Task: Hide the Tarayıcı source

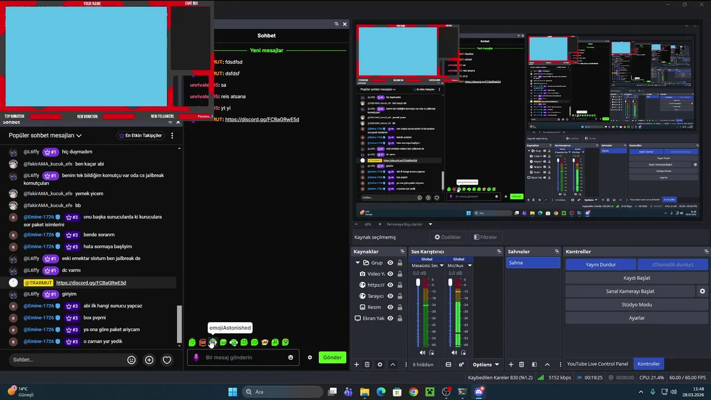Action: click(390, 296)
